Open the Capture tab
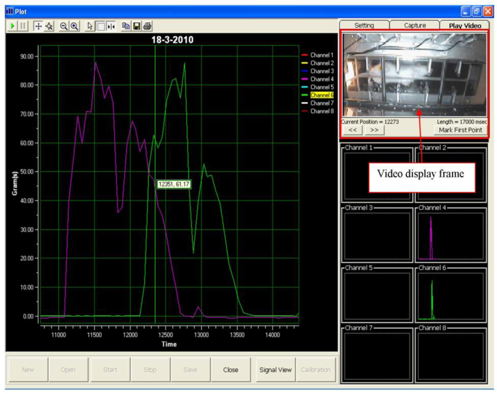The image size is (497, 394). (414, 25)
